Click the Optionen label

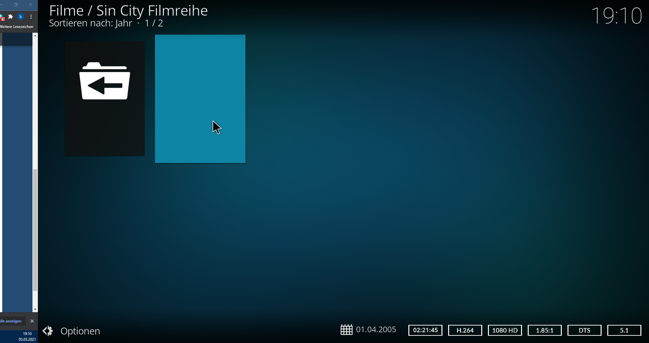click(x=80, y=331)
